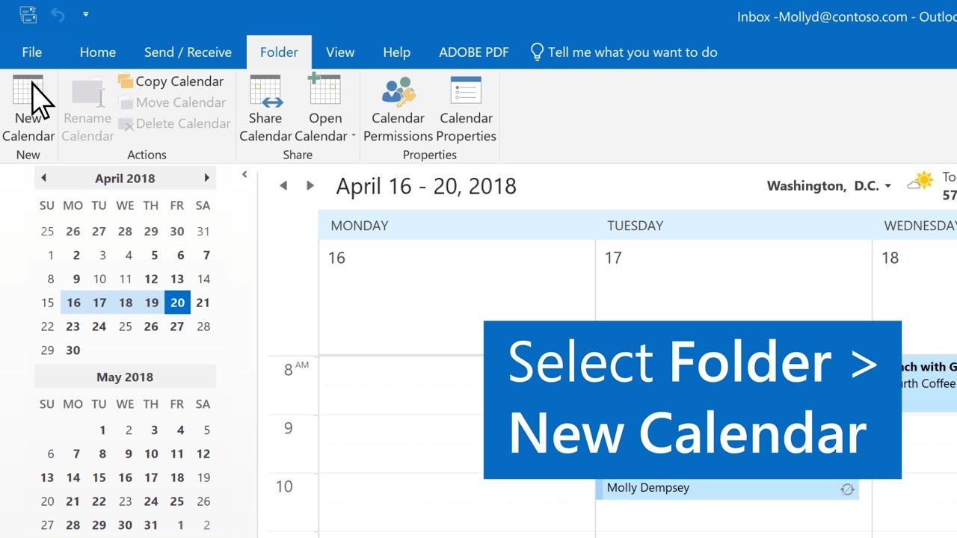Select New Calendar on the Folder ribbon
957x538 pixels.
click(x=28, y=108)
